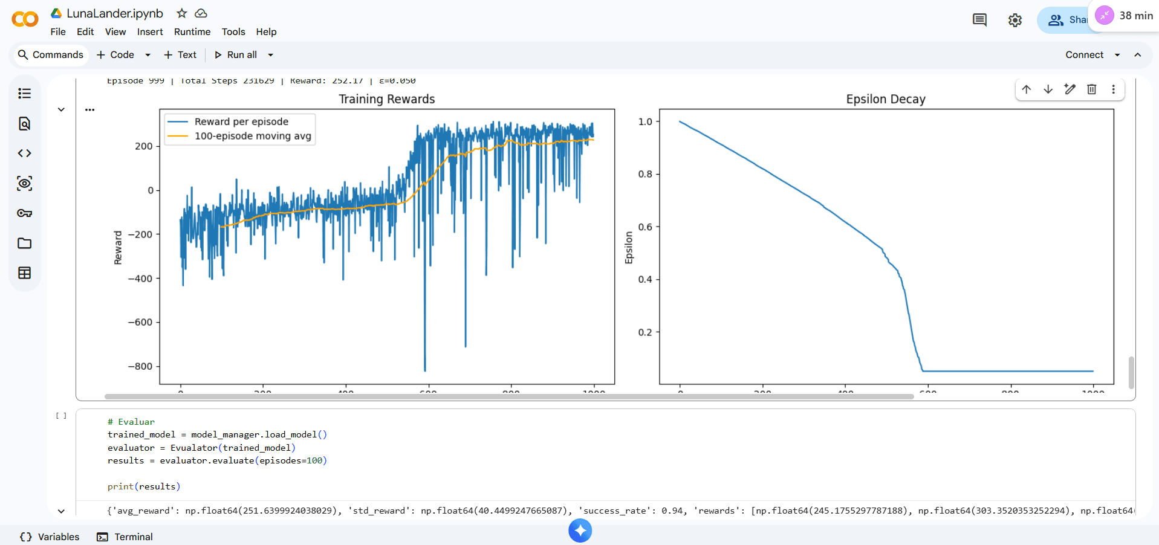Expand the Connect options dropdown arrow
The image size is (1159, 545).
1117,55
